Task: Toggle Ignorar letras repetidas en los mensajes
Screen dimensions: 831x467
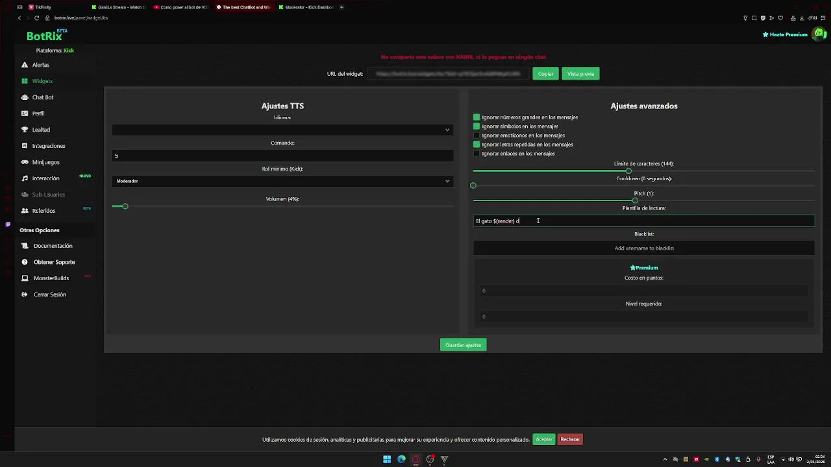Action: (x=477, y=145)
